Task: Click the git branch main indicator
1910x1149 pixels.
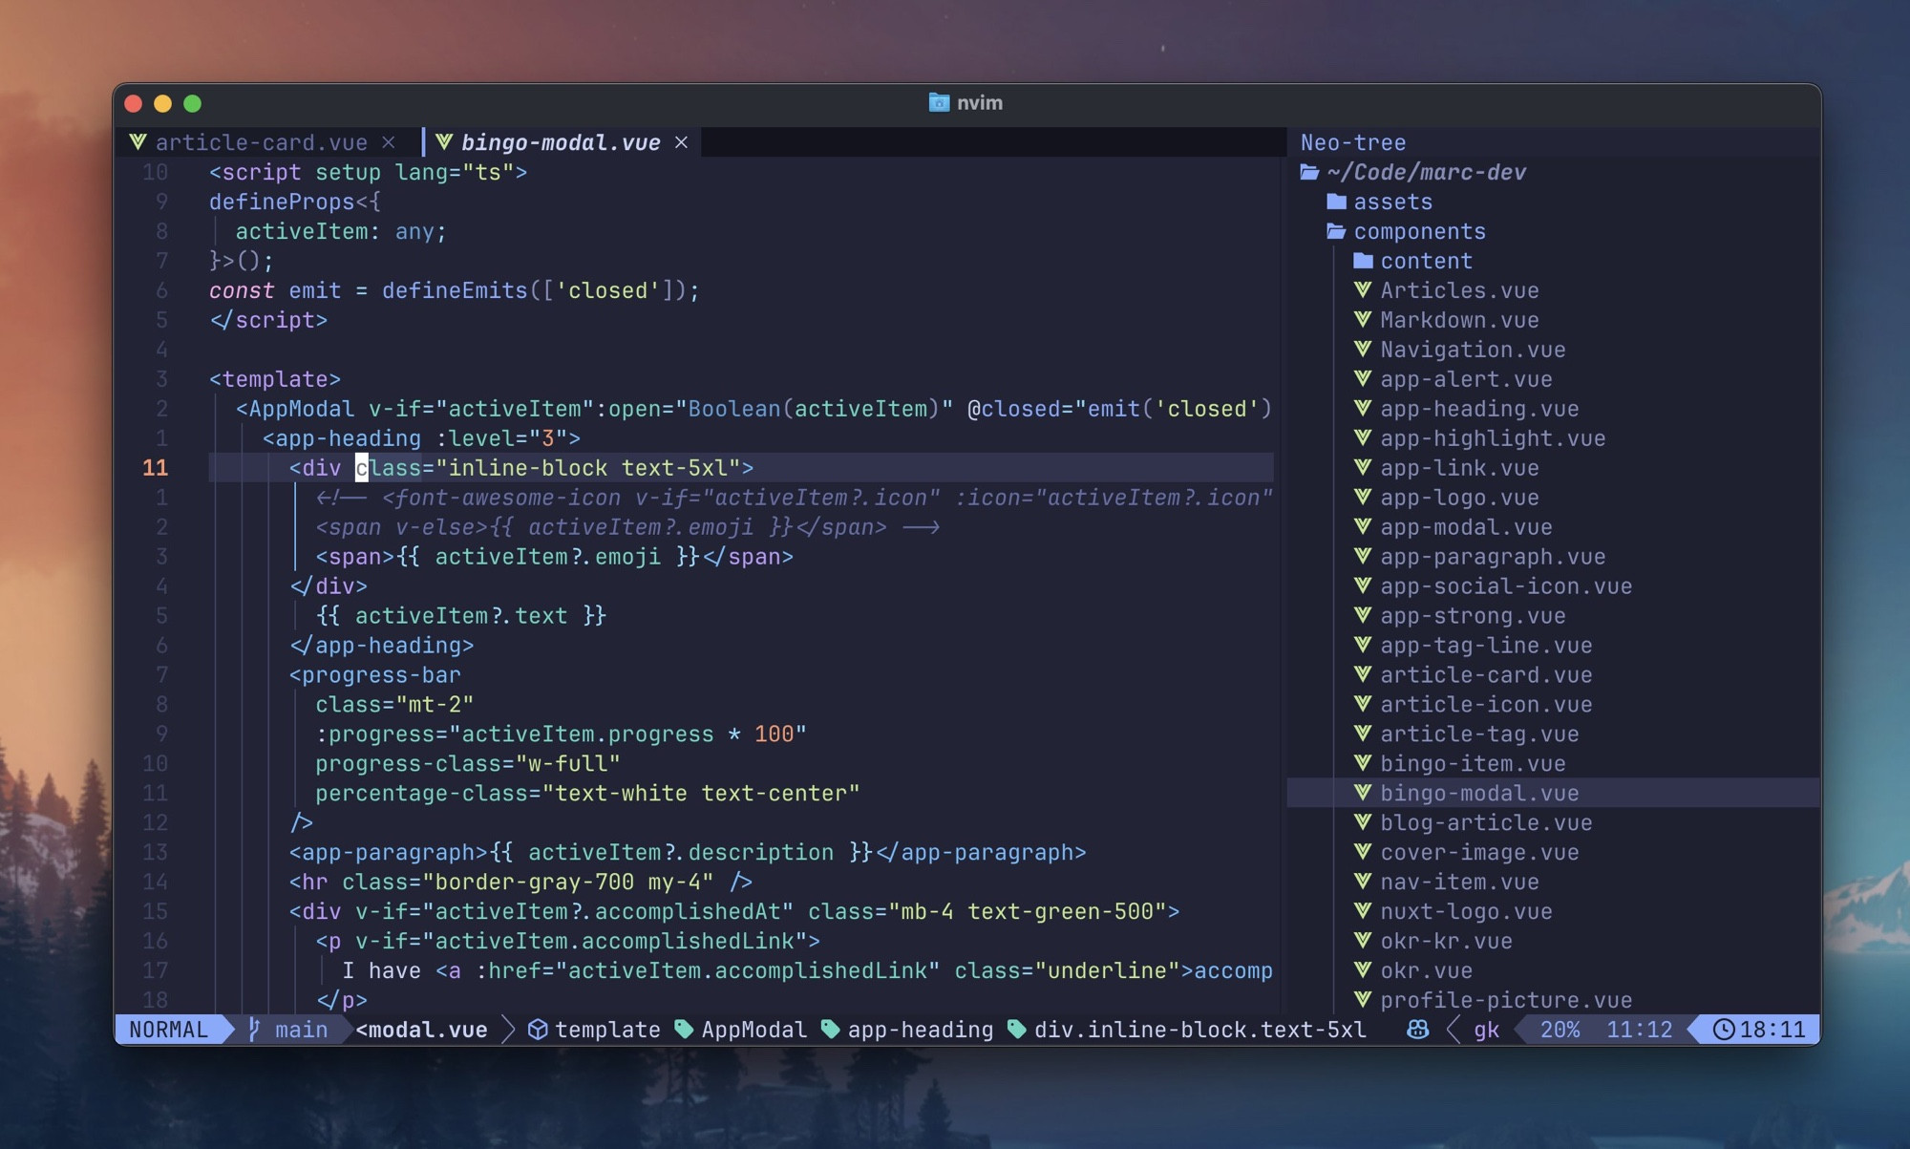Action: click(301, 1030)
